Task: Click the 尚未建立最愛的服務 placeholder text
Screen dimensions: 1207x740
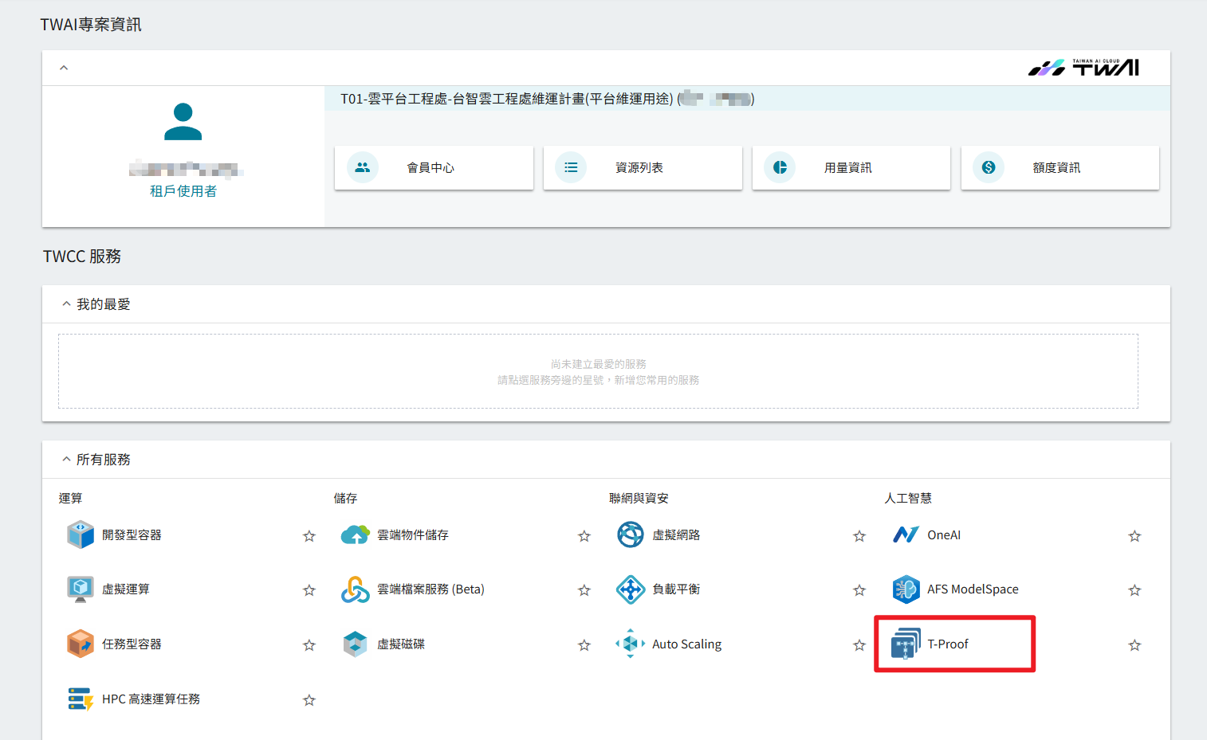Action: [x=599, y=364]
